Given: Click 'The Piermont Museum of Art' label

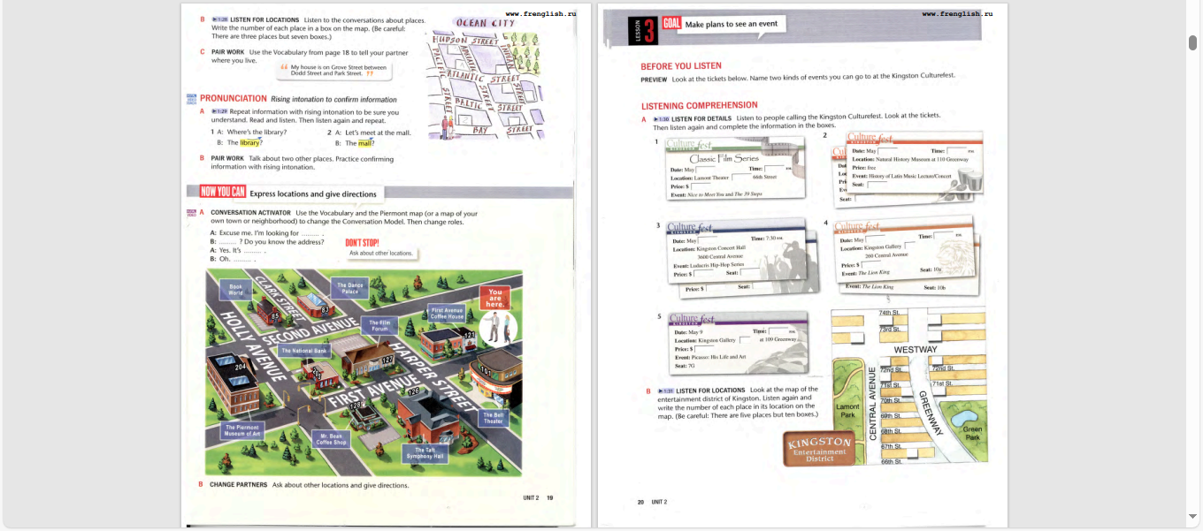Looking at the screenshot, I should pos(242,430).
